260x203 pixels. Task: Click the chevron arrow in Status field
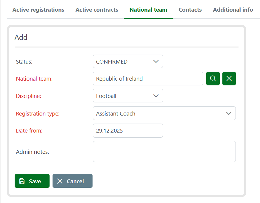pyautogui.click(x=156, y=61)
